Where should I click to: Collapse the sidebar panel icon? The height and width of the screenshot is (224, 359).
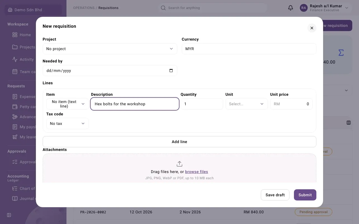(9, 215)
